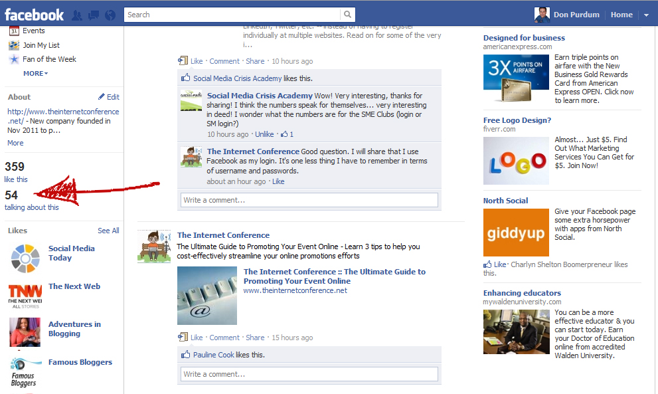Open Pauline Cook's profile link
Image resolution: width=658 pixels, height=394 pixels.
pyautogui.click(x=214, y=355)
